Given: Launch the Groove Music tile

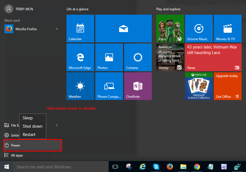Looking at the screenshot, I should click(x=199, y=29).
